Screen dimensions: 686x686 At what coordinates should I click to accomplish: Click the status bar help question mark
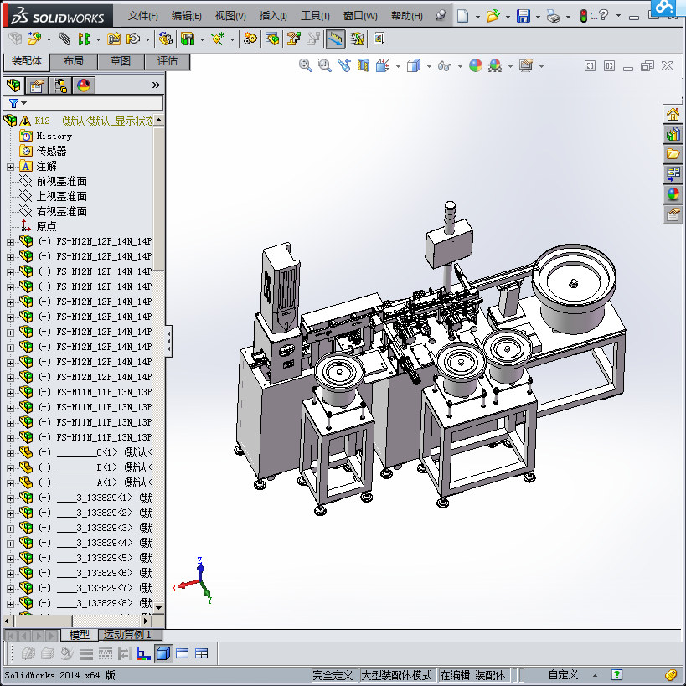616,675
